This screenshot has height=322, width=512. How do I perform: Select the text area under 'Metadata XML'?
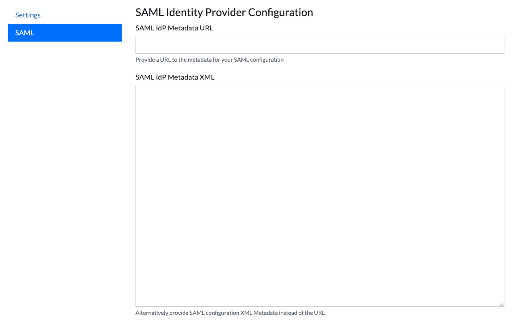click(x=320, y=196)
